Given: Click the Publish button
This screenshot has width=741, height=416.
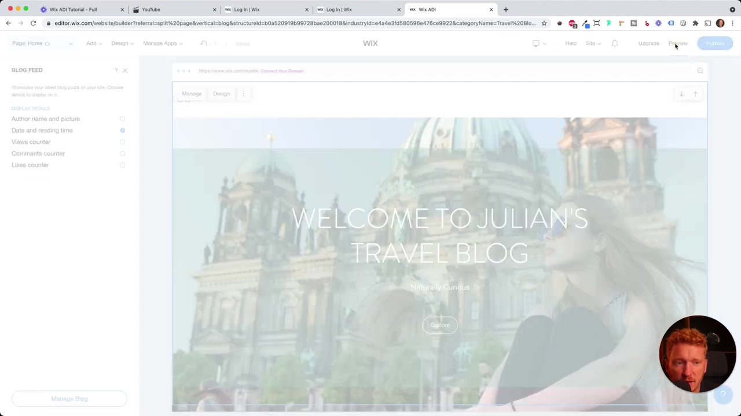Looking at the screenshot, I should tap(715, 43).
